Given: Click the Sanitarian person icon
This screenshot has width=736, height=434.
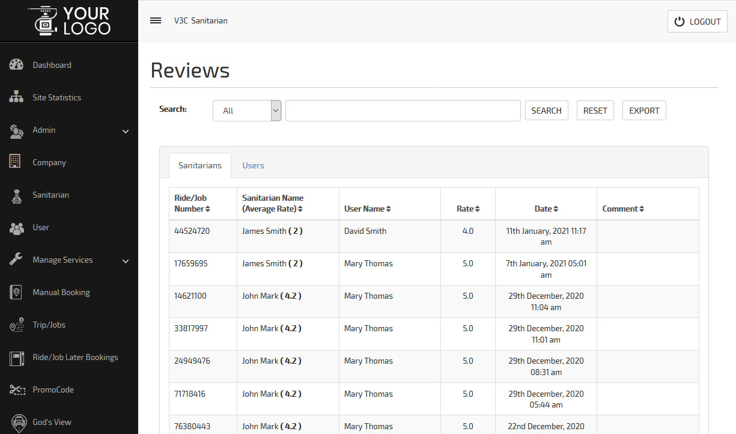Looking at the screenshot, I should (x=17, y=196).
